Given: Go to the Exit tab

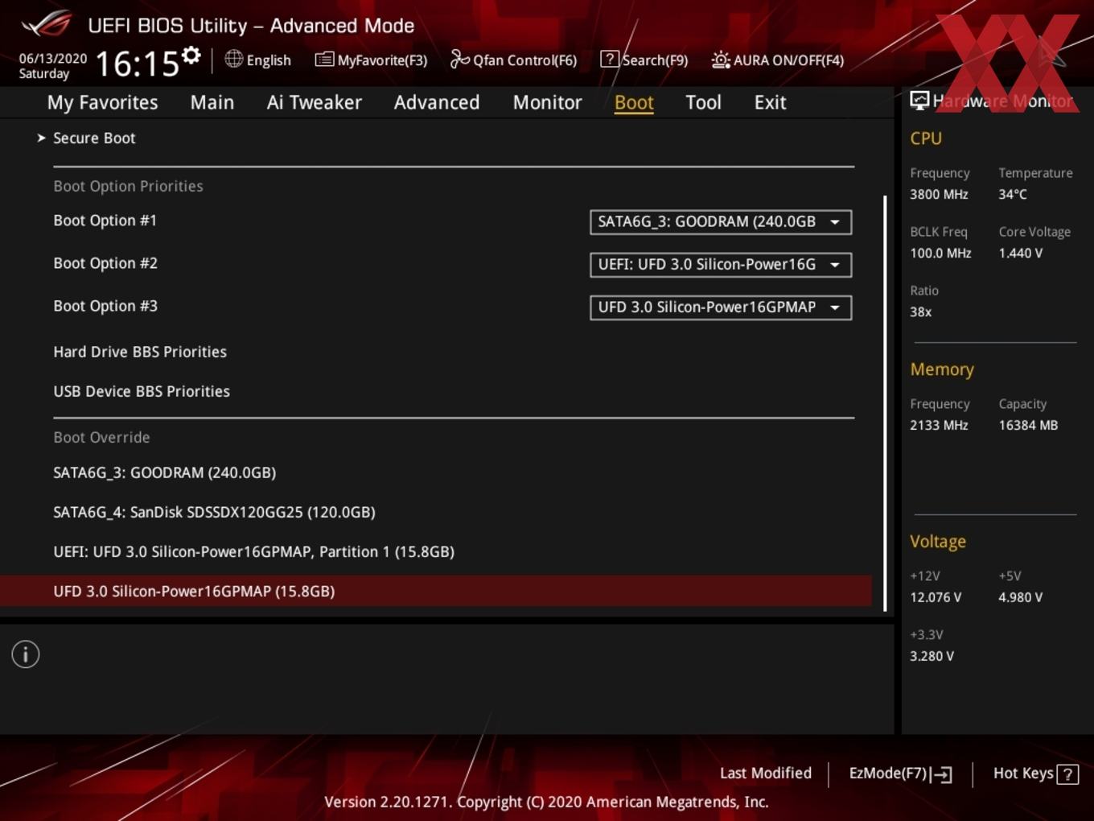Looking at the screenshot, I should click(x=770, y=103).
